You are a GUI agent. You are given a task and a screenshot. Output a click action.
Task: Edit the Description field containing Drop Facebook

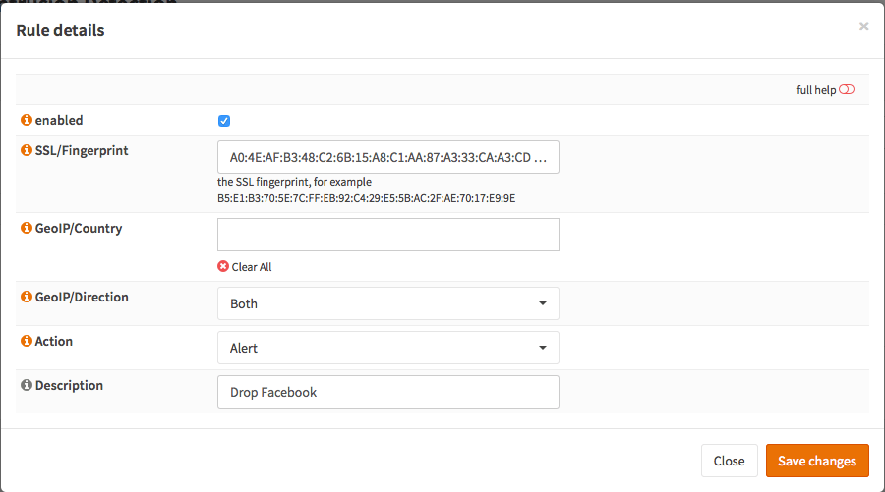pyautogui.click(x=387, y=392)
